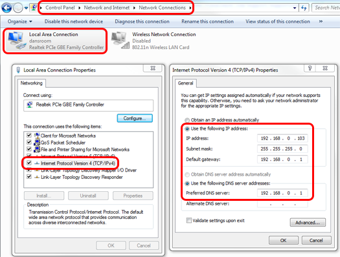Viewport: 340px width, 257px height.
Task: Open the Organize dropdown menu
Action: click(x=19, y=21)
